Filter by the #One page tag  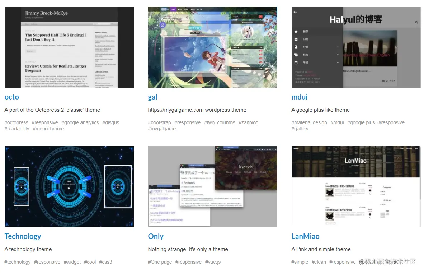point(160,262)
